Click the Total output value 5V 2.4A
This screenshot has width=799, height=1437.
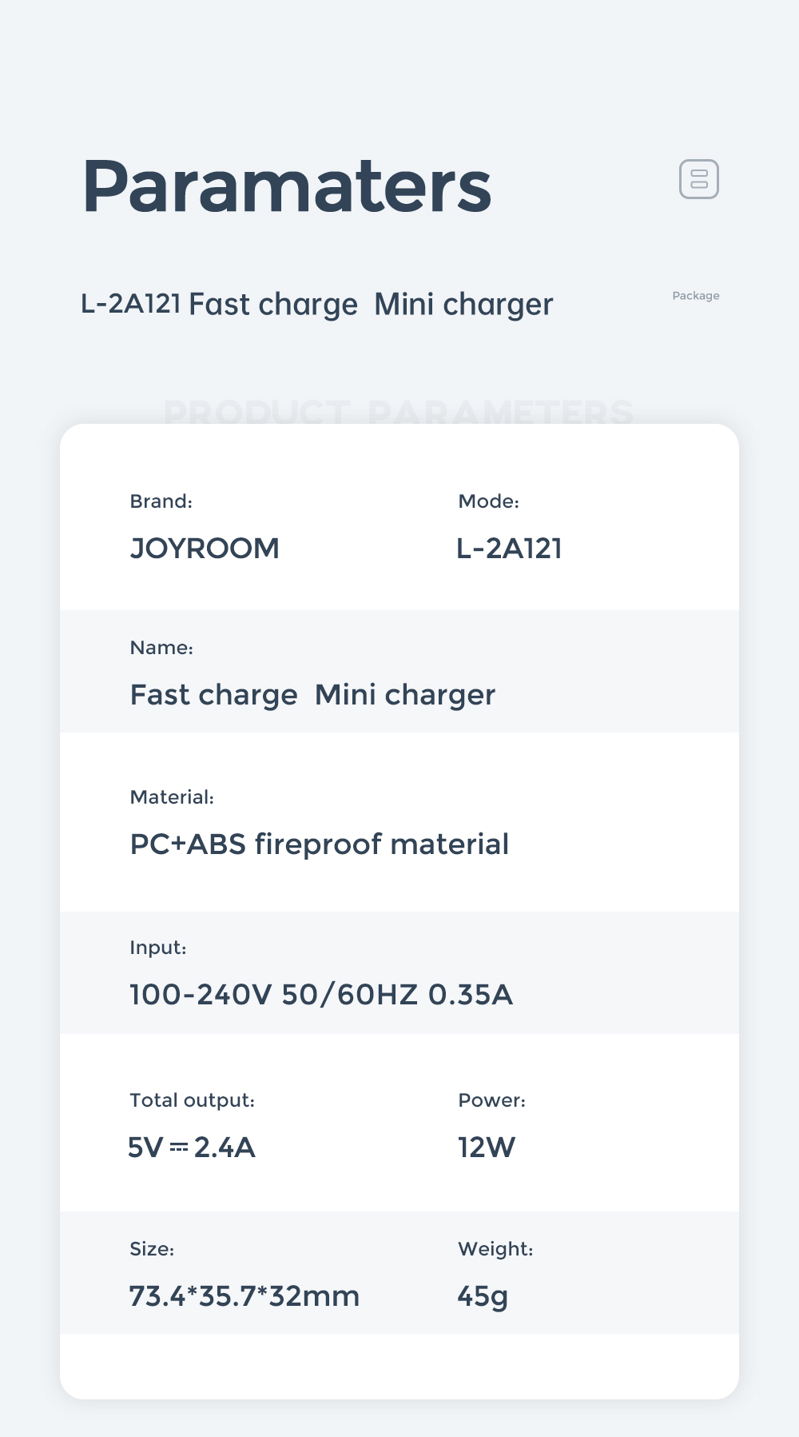coord(192,1148)
